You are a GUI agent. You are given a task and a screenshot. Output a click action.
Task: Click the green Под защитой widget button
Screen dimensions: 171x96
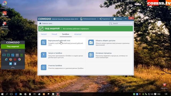click(13, 46)
